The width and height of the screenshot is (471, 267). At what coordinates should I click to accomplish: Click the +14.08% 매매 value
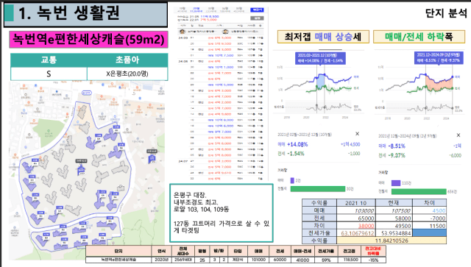[x=297, y=144]
